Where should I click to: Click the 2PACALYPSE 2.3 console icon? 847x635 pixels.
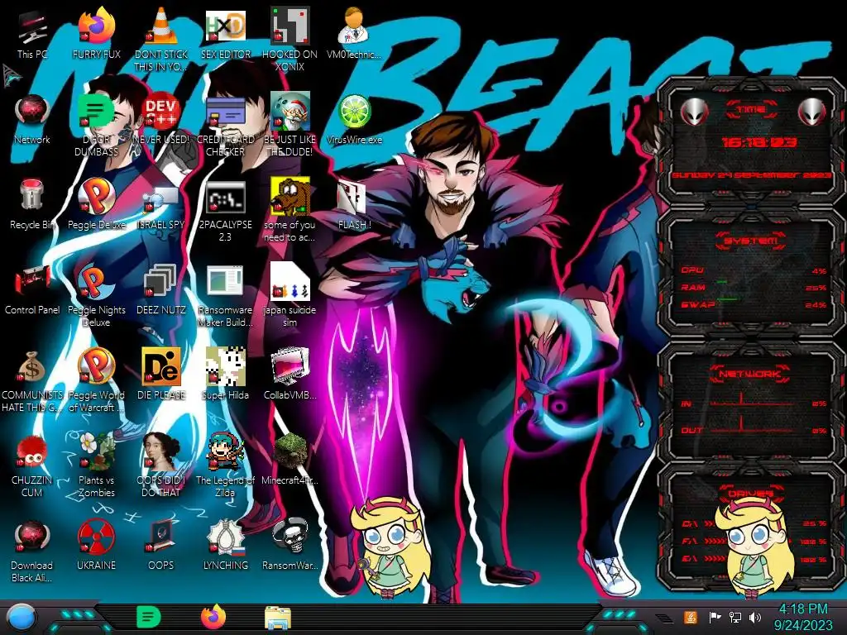pyautogui.click(x=226, y=197)
